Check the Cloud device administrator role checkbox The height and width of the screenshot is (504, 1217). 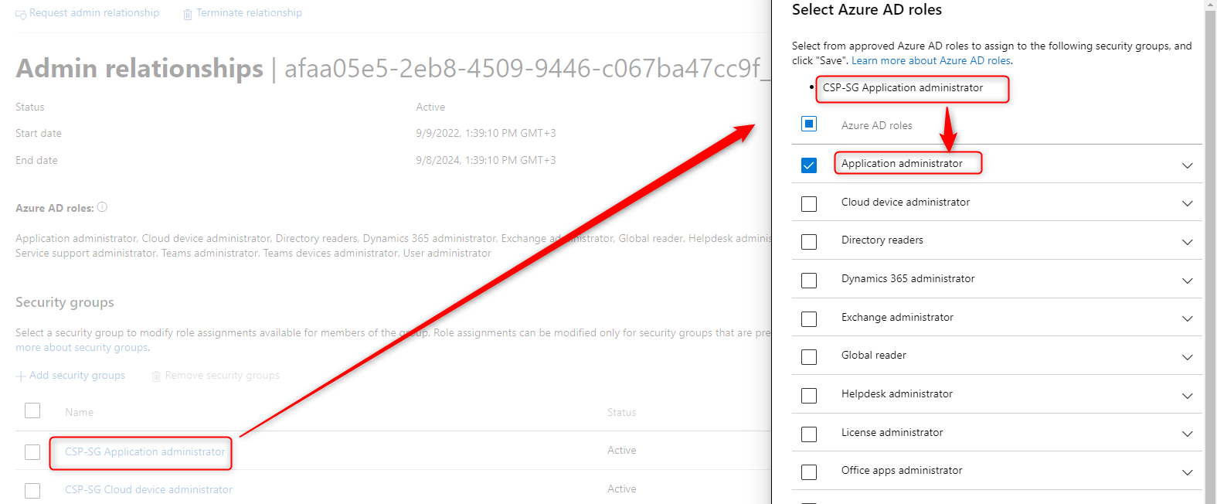[x=809, y=204]
